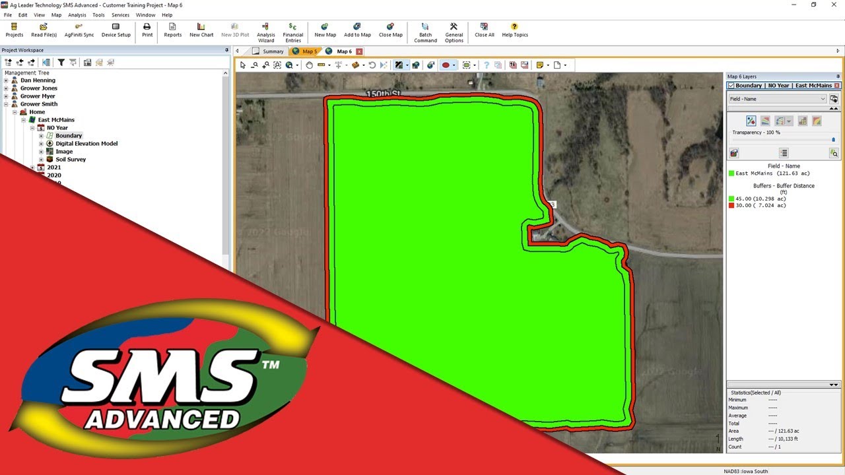Screen dimensions: 845x475
Task: Collapse the Statistics panel double-arrow
Action: pyautogui.click(x=834, y=385)
